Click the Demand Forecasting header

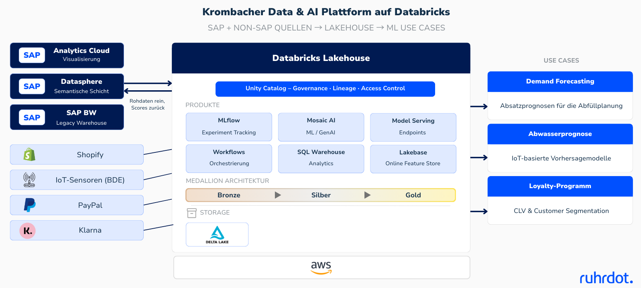tap(560, 81)
